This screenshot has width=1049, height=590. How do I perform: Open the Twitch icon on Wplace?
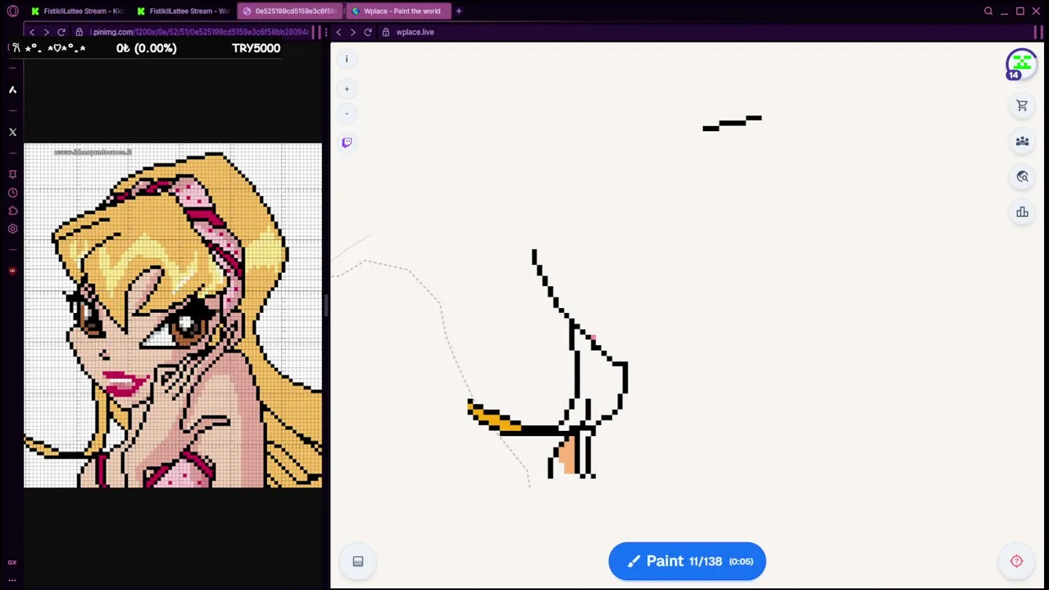[347, 143]
